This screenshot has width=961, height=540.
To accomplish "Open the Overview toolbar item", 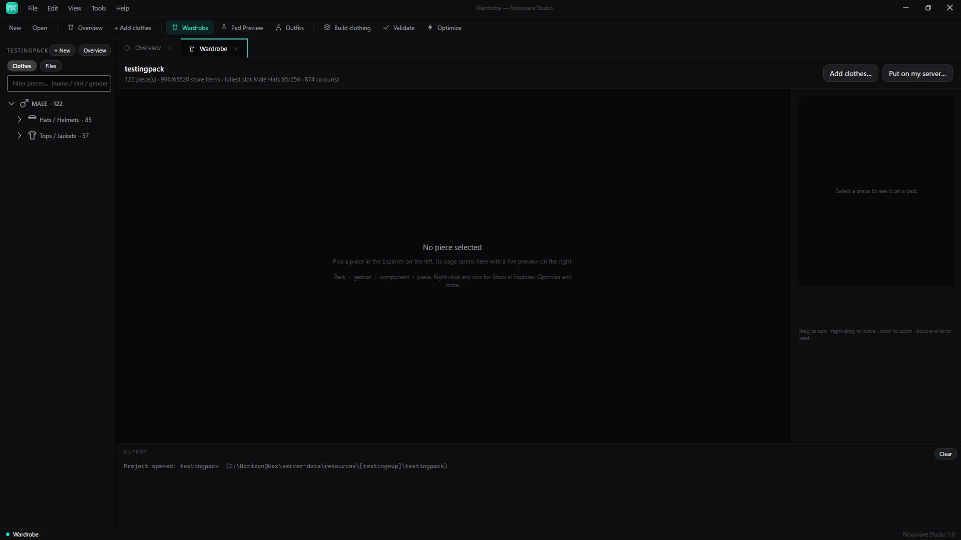I will 85,28.
